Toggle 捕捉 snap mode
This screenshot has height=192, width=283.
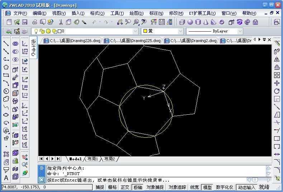(100, 187)
